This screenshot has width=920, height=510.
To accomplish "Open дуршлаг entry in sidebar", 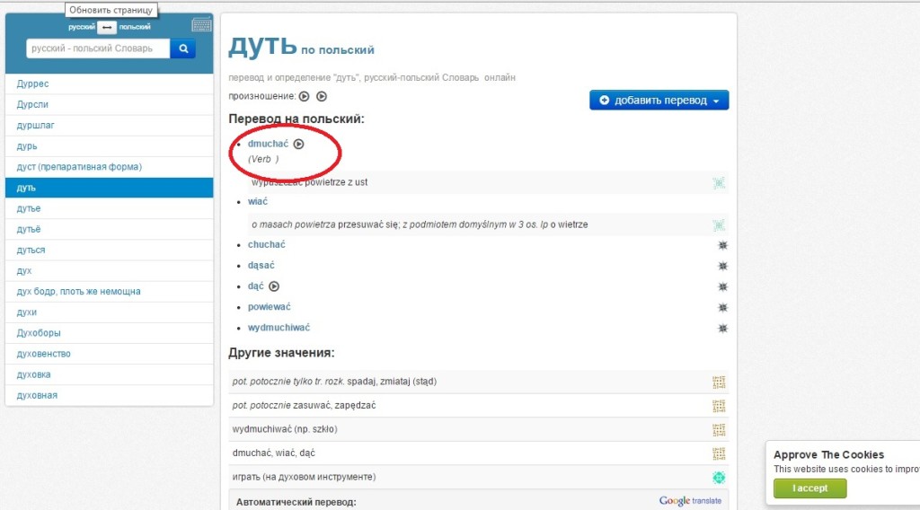I will [x=34, y=125].
